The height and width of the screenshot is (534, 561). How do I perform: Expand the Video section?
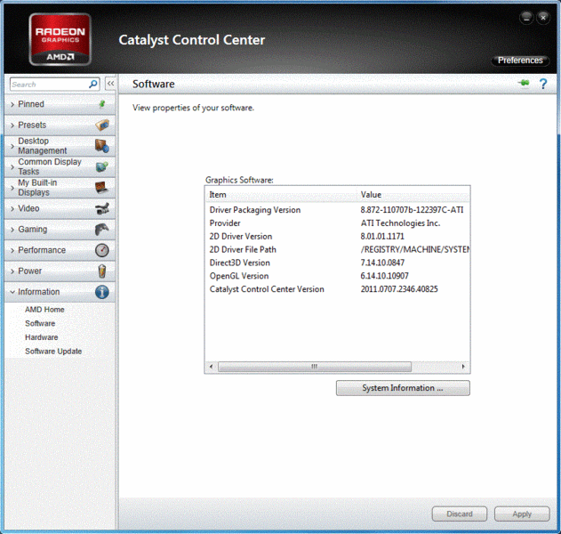point(60,208)
